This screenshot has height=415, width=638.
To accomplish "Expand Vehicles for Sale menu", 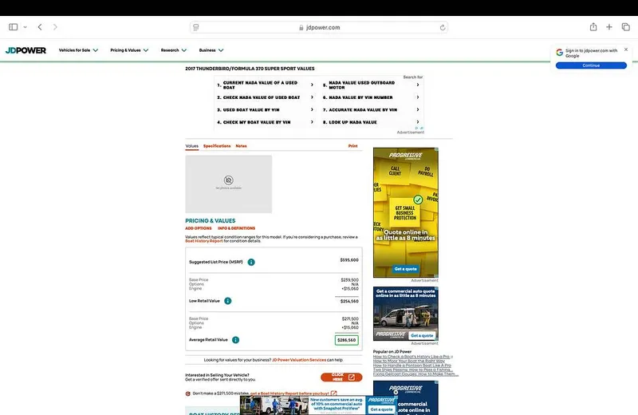I will [x=78, y=50].
